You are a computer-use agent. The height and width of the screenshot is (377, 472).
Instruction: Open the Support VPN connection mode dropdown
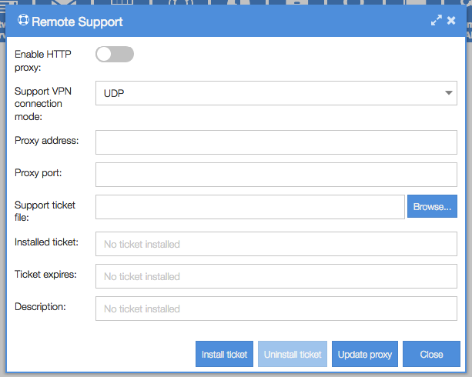pyautogui.click(x=276, y=93)
